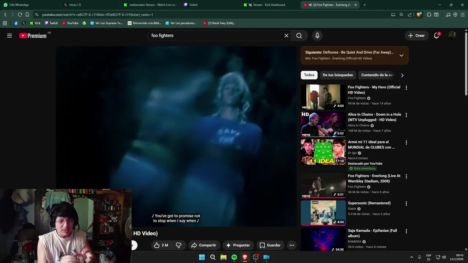Bookmark this page with the bookmark icon

click(x=27, y=15)
